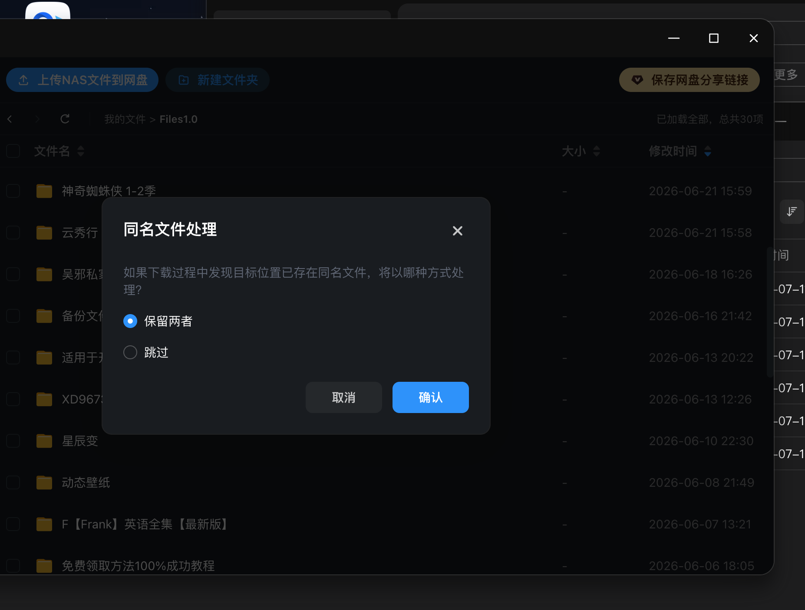Check the box for 星辰变 folder
Image resolution: width=805 pixels, height=610 pixels.
[13, 441]
